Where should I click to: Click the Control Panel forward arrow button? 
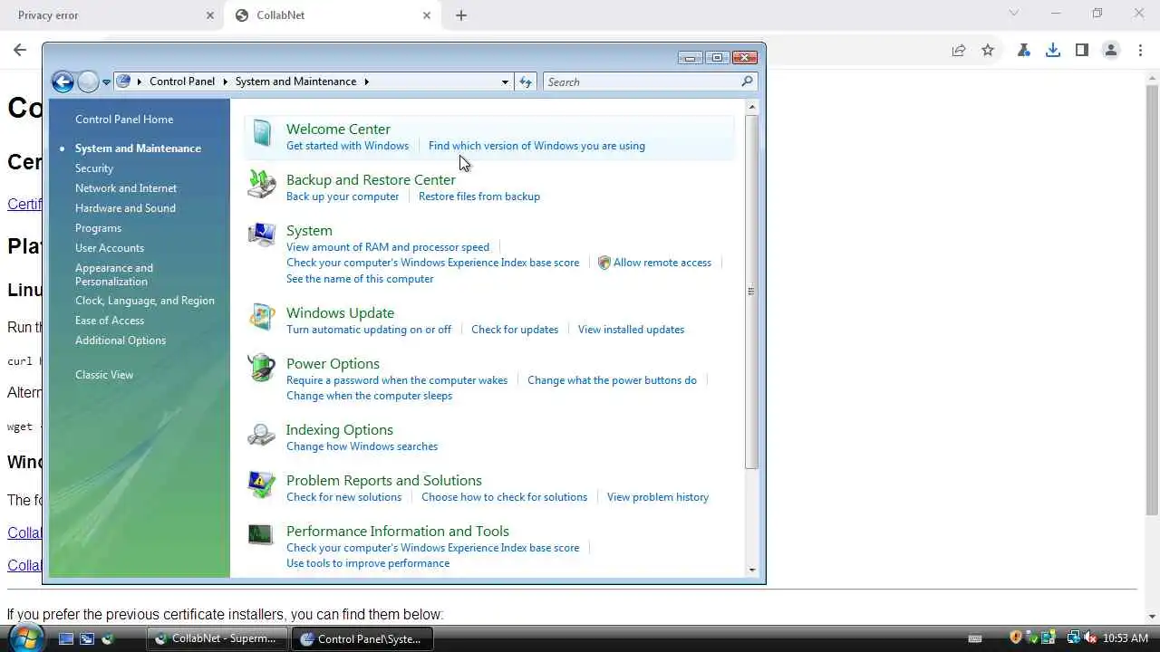88,82
